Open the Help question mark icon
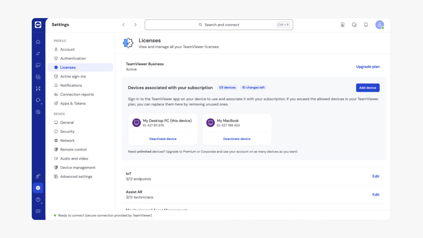 tap(38, 200)
